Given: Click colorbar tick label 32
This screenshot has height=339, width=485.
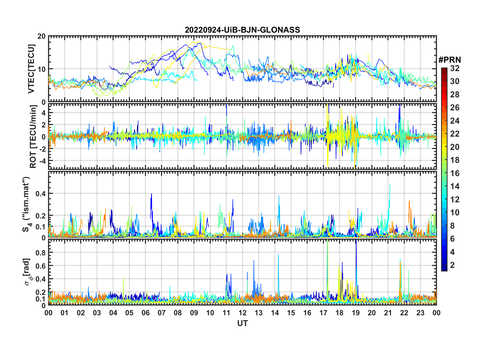Looking at the screenshot, I should pyautogui.click(x=455, y=68).
